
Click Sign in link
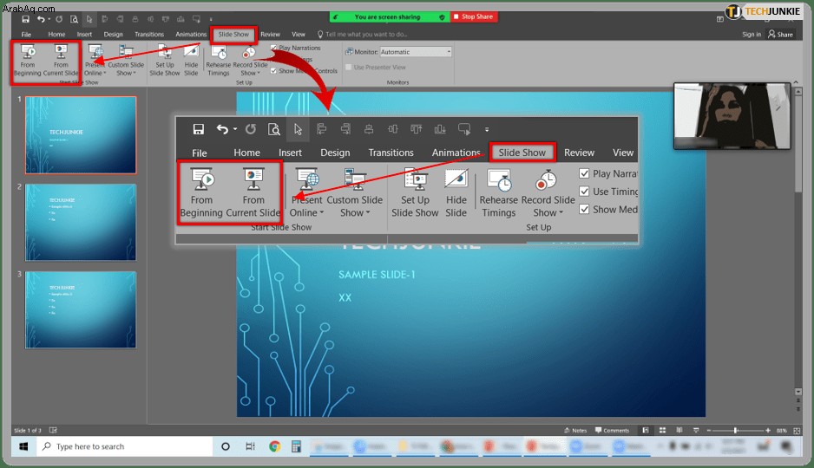tap(752, 34)
